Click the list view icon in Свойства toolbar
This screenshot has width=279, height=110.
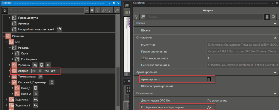(x=267, y=17)
